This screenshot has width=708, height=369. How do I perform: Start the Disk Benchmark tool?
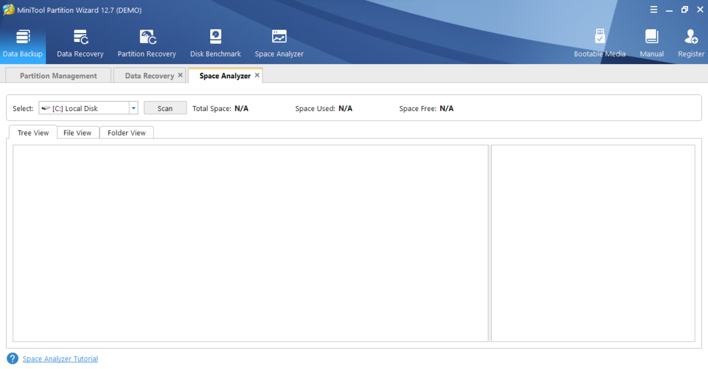pos(215,44)
